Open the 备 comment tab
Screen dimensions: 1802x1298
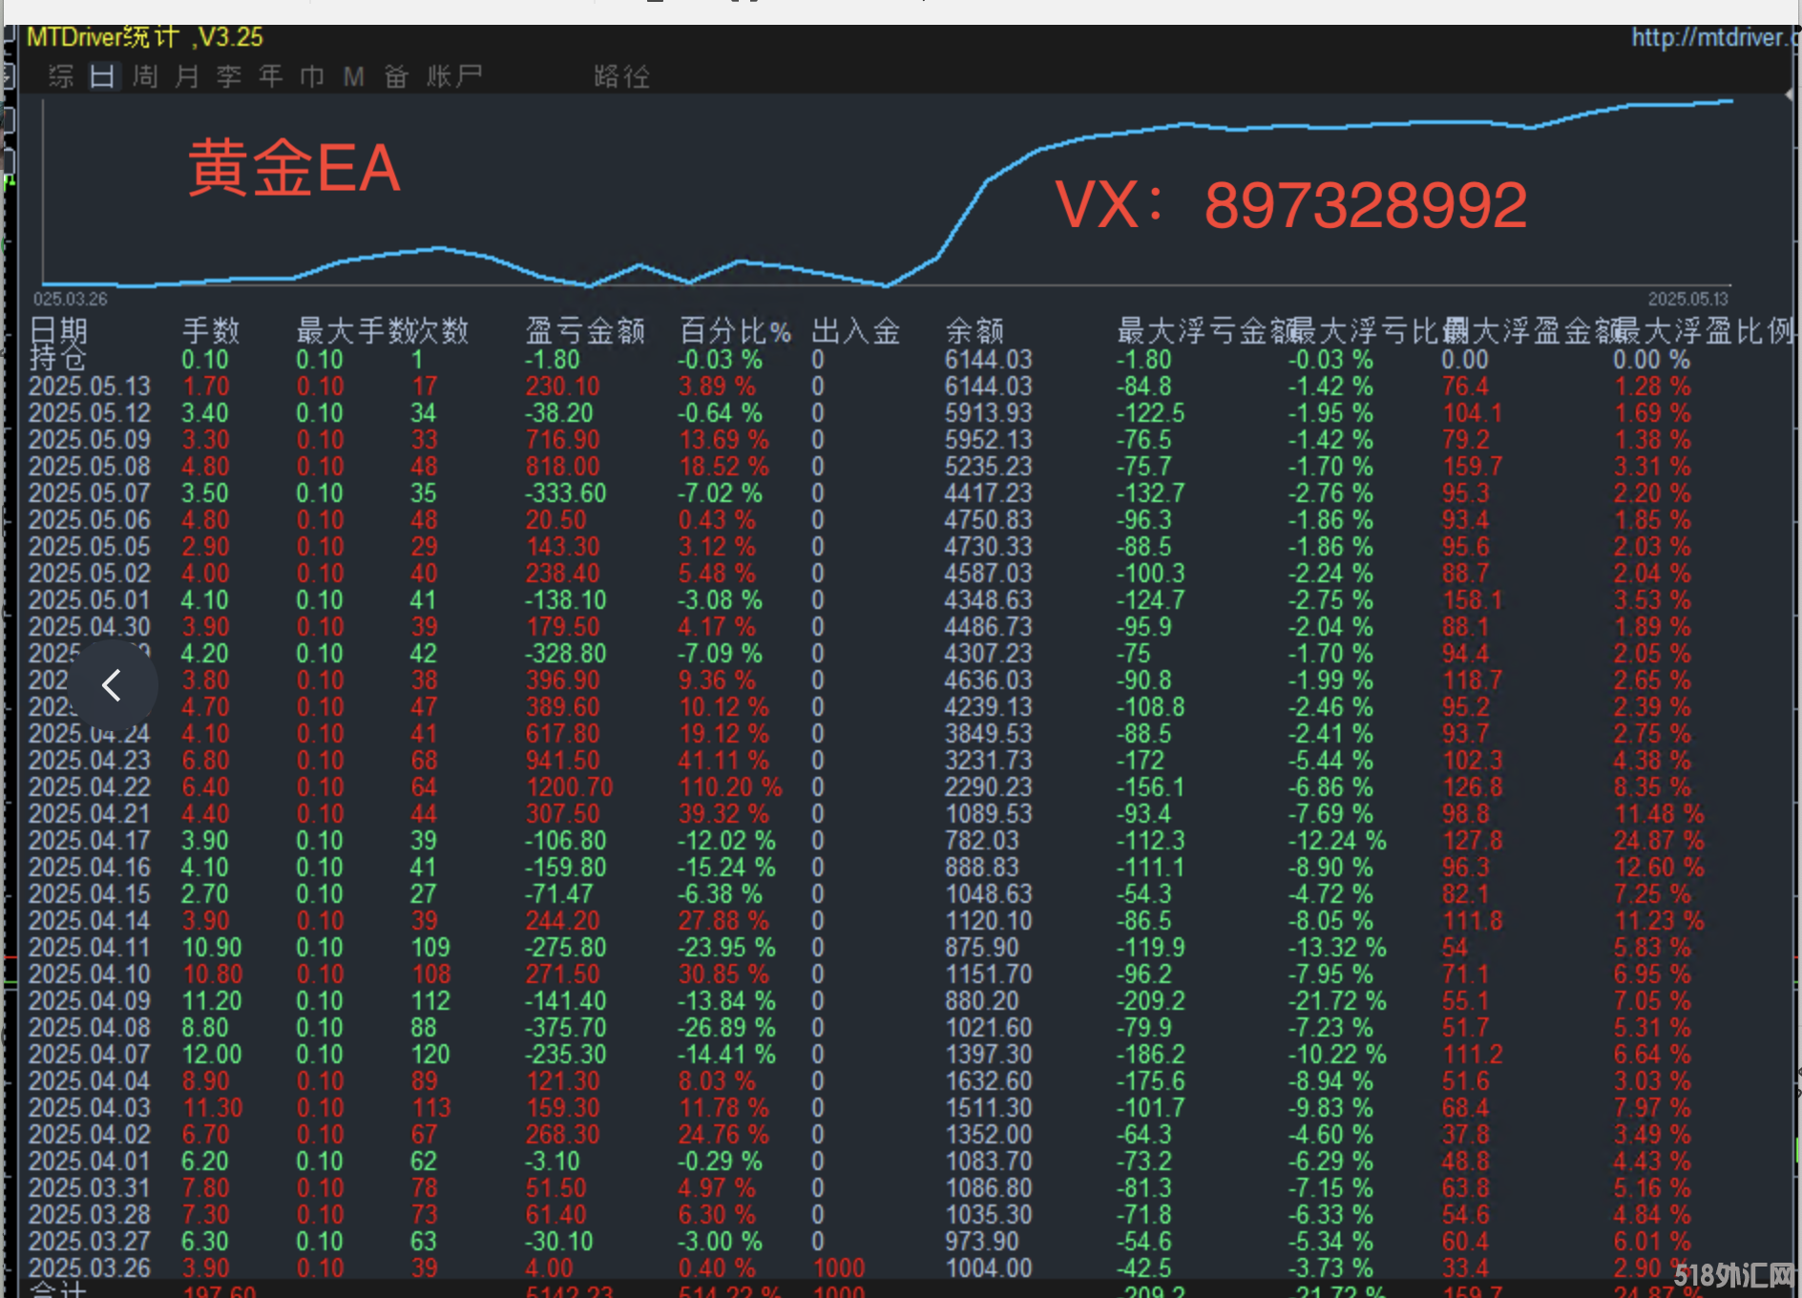[x=396, y=76]
